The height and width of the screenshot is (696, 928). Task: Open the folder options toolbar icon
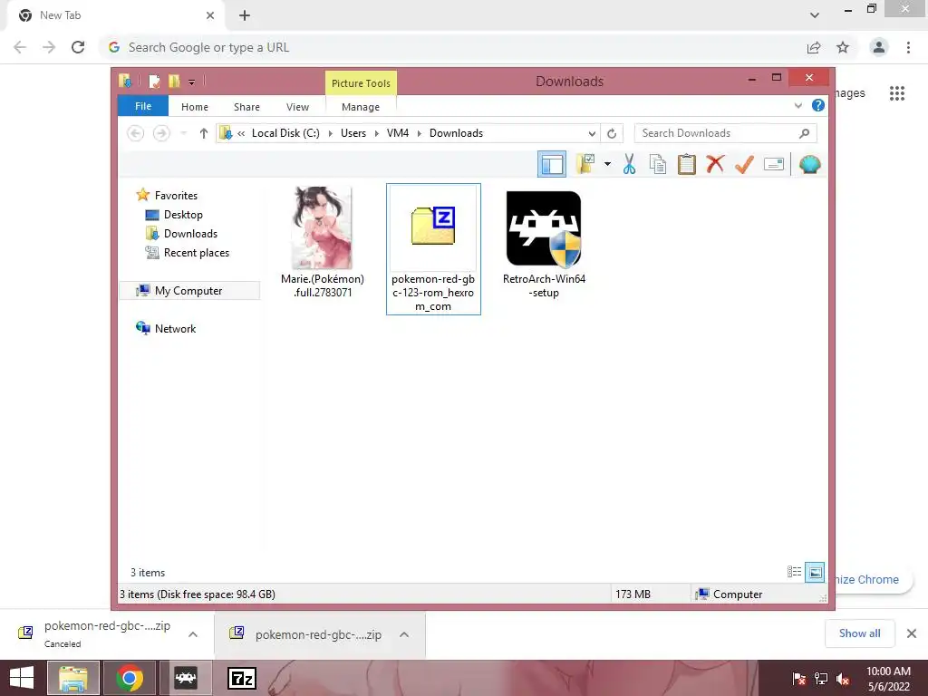(x=585, y=164)
